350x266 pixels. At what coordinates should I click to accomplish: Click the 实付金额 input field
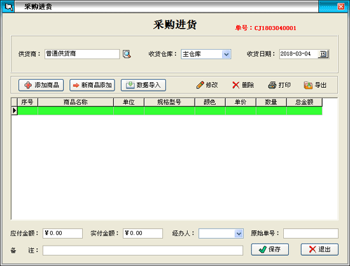tap(143, 234)
